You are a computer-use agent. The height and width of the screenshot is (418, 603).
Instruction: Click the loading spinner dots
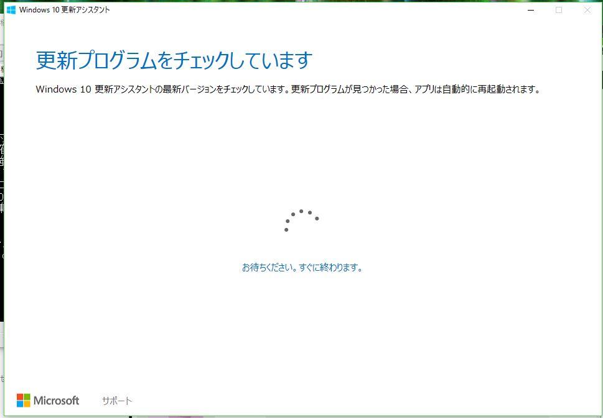[x=301, y=220]
